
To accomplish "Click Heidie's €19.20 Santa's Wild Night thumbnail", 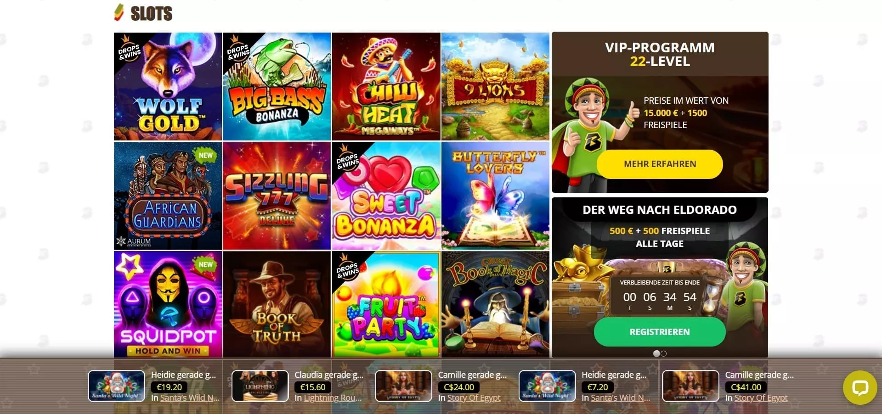I will click(x=116, y=386).
